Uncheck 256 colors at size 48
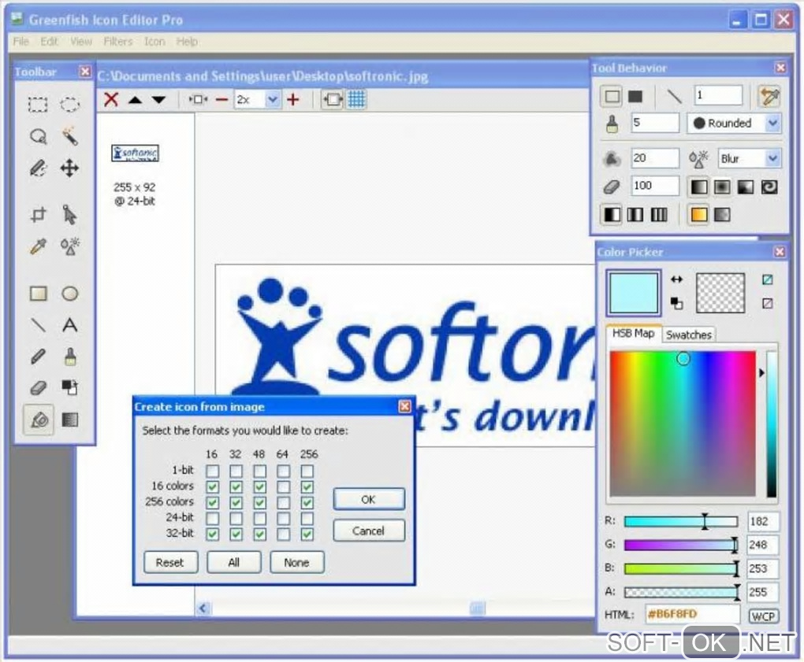Viewport: 804px width, 662px height. (260, 502)
